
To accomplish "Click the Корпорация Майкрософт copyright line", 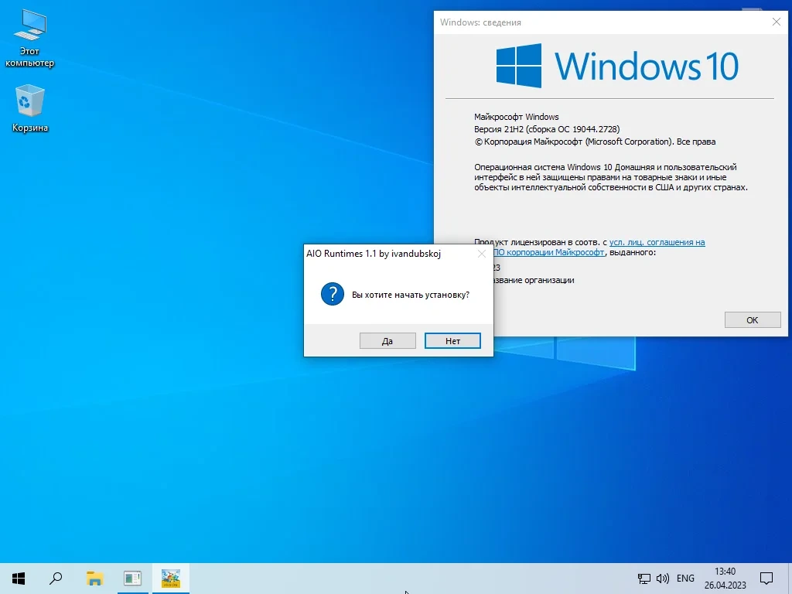I will [x=595, y=142].
